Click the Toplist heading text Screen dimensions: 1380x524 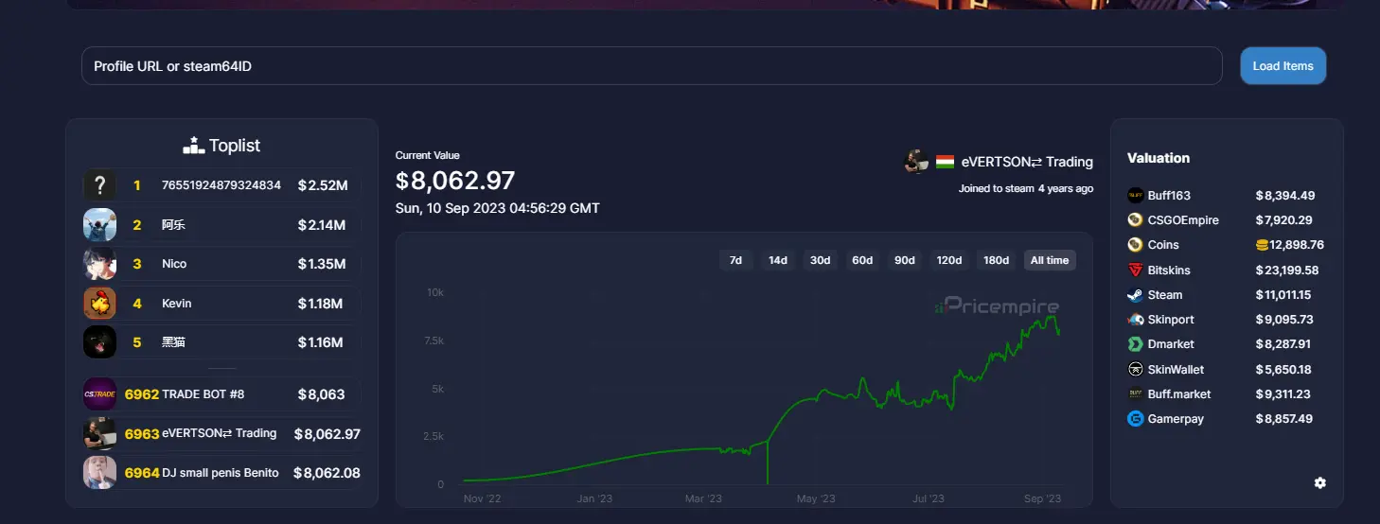[x=235, y=146]
